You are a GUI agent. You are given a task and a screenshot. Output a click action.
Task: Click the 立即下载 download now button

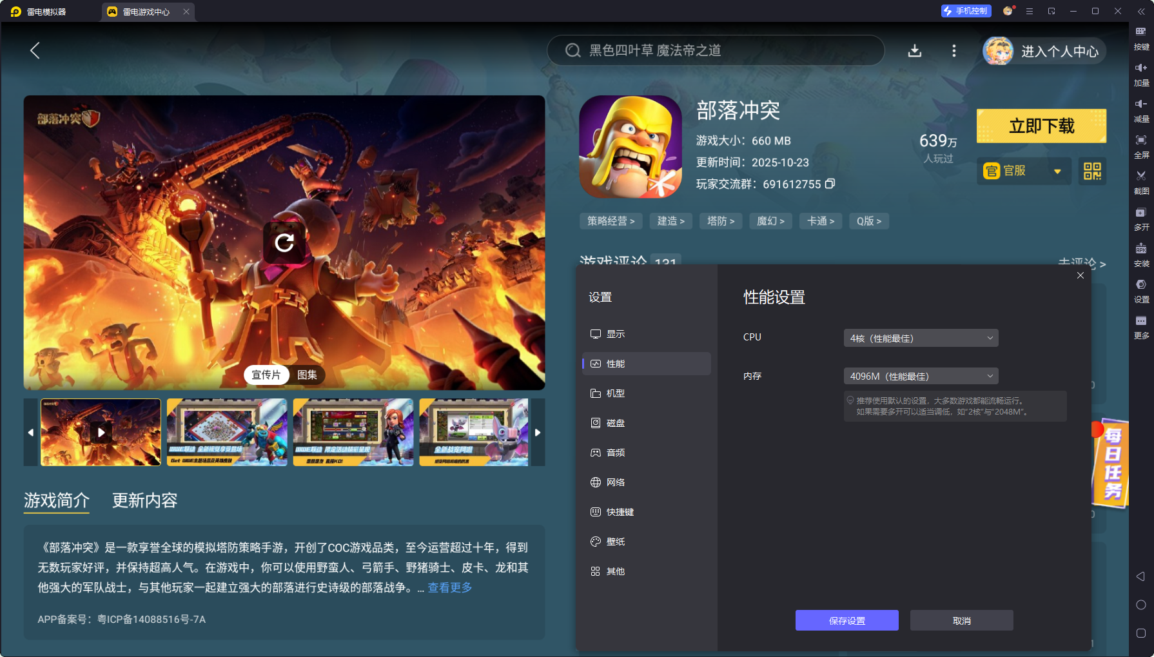[x=1041, y=126]
